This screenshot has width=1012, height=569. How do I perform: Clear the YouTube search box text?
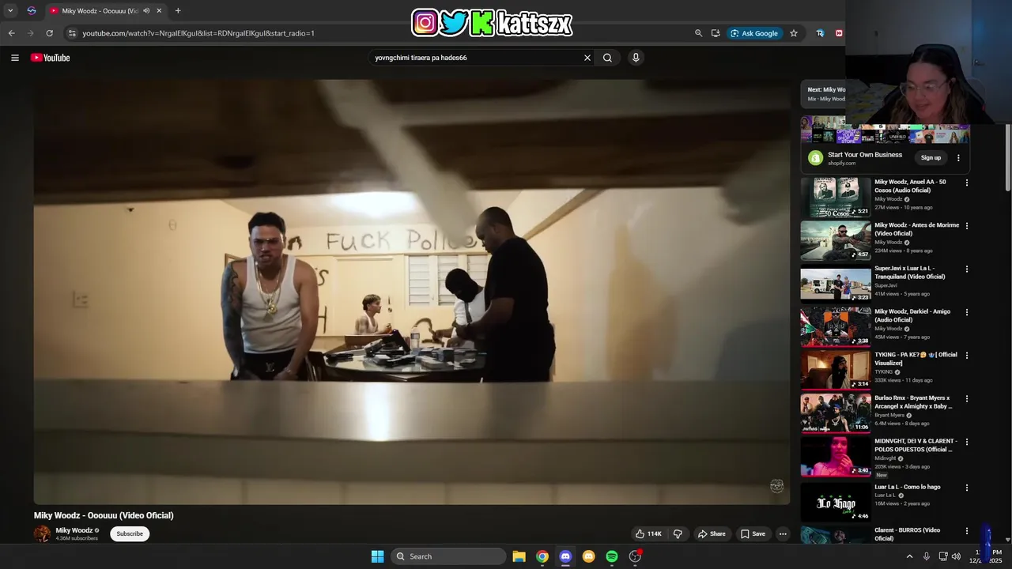(x=587, y=58)
